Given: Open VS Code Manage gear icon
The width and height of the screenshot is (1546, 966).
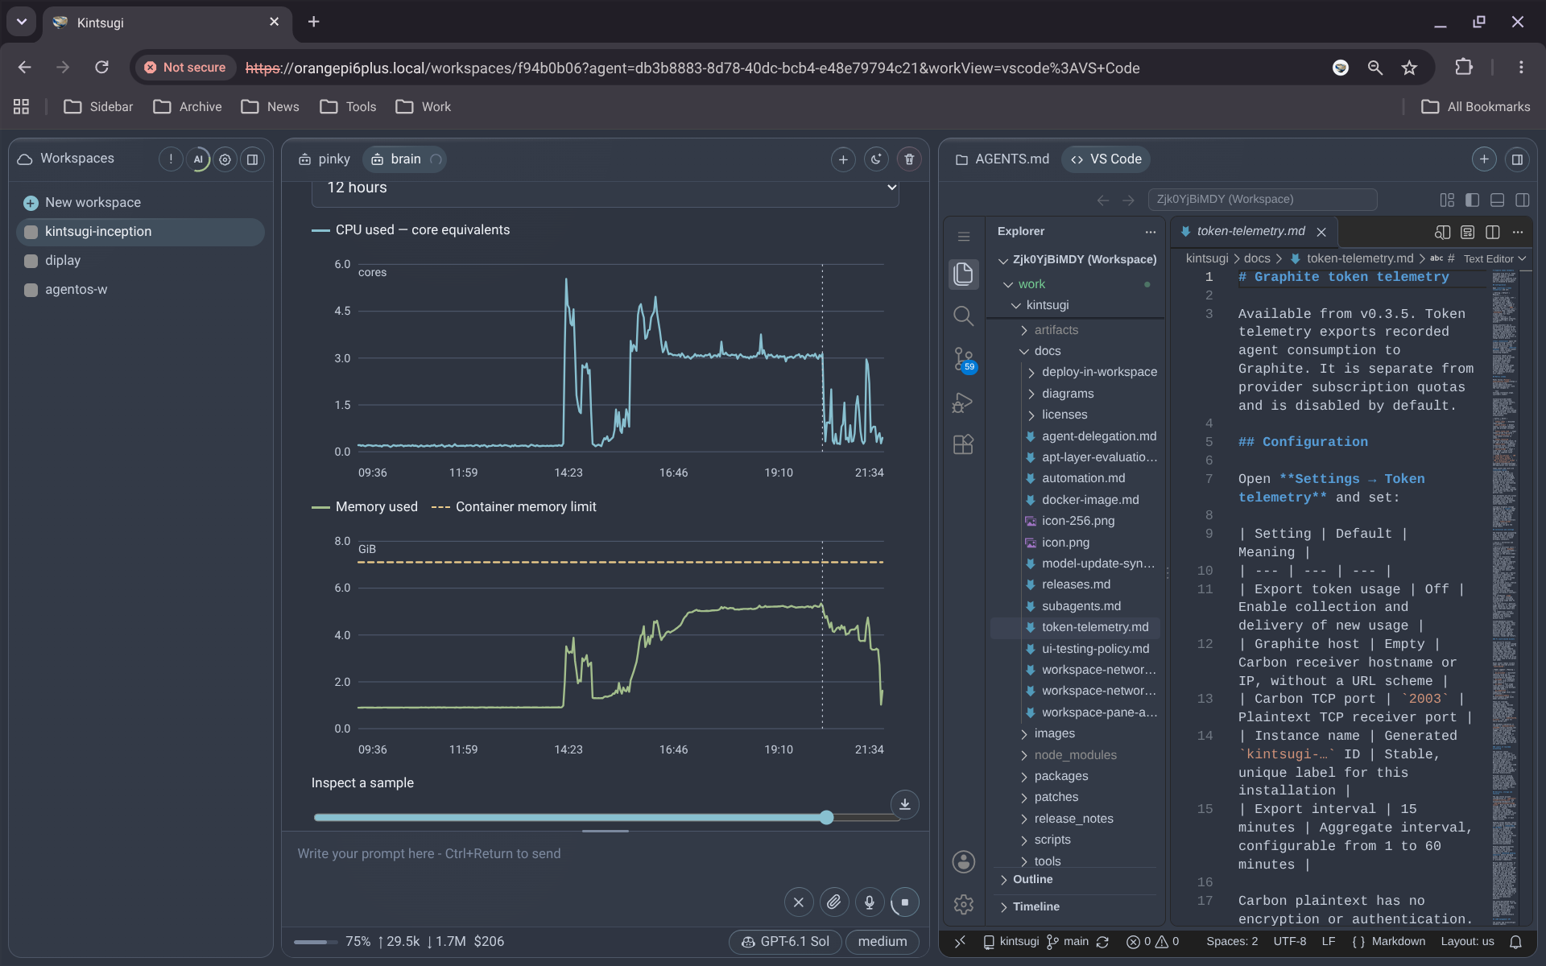Looking at the screenshot, I should 963,905.
